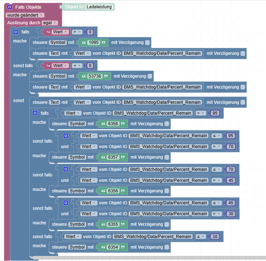The image size is (266, 261).
Task: Click gear on the ≤ 70 and > 45 block
Action: (x=66, y=169)
